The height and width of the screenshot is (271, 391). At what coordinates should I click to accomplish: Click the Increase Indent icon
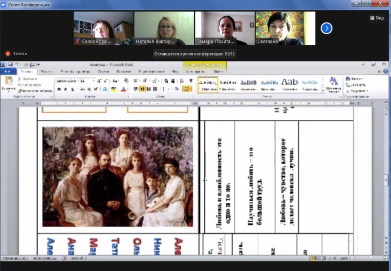click(x=173, y=81)
